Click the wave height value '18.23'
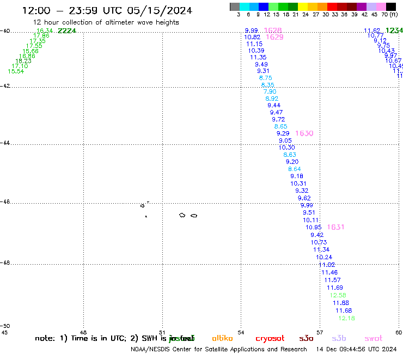The height and width of the screenshot is (354, 403). pyautogui.click(x=23, y=61)
